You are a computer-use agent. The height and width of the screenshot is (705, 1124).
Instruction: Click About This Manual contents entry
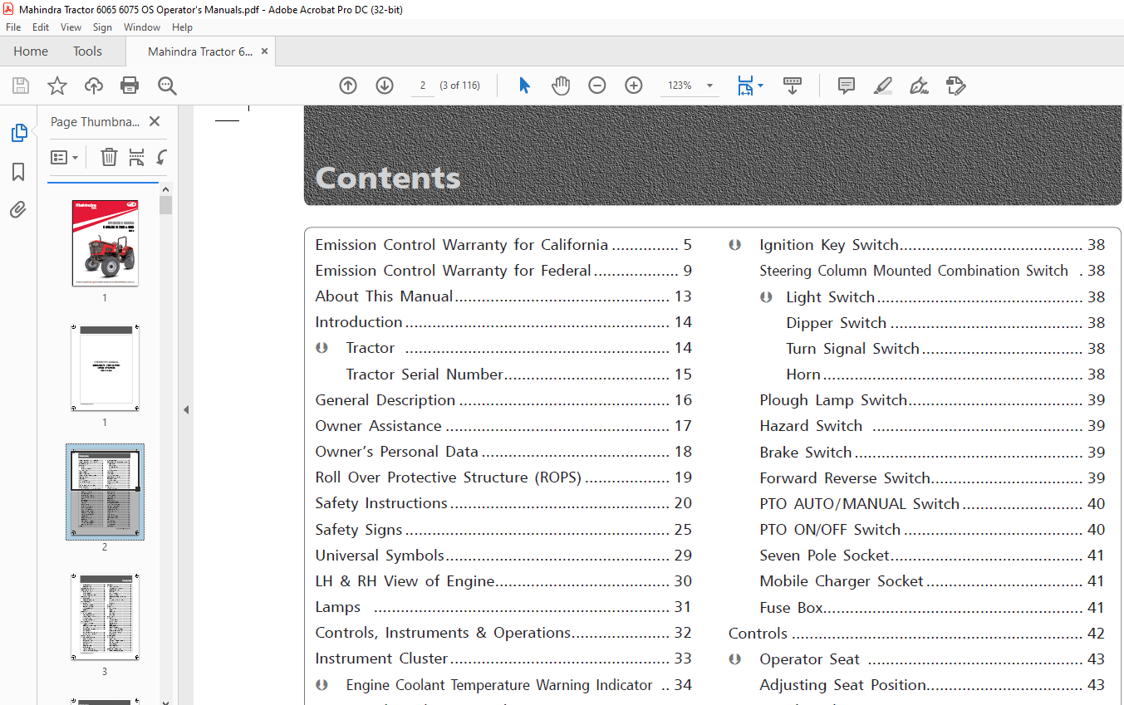tap(503, 296)
